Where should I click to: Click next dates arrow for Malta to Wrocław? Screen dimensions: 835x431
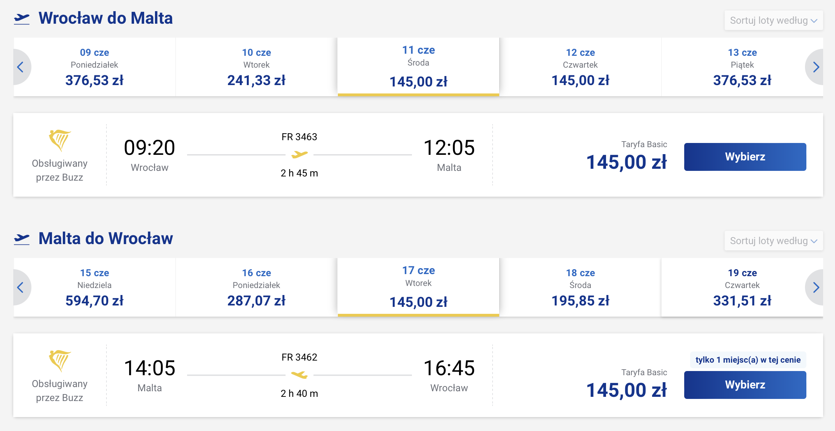pos(815,287)
